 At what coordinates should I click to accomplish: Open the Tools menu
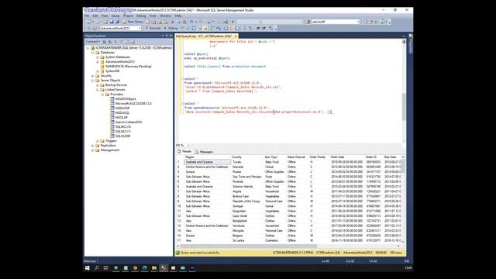click(153, 15)
